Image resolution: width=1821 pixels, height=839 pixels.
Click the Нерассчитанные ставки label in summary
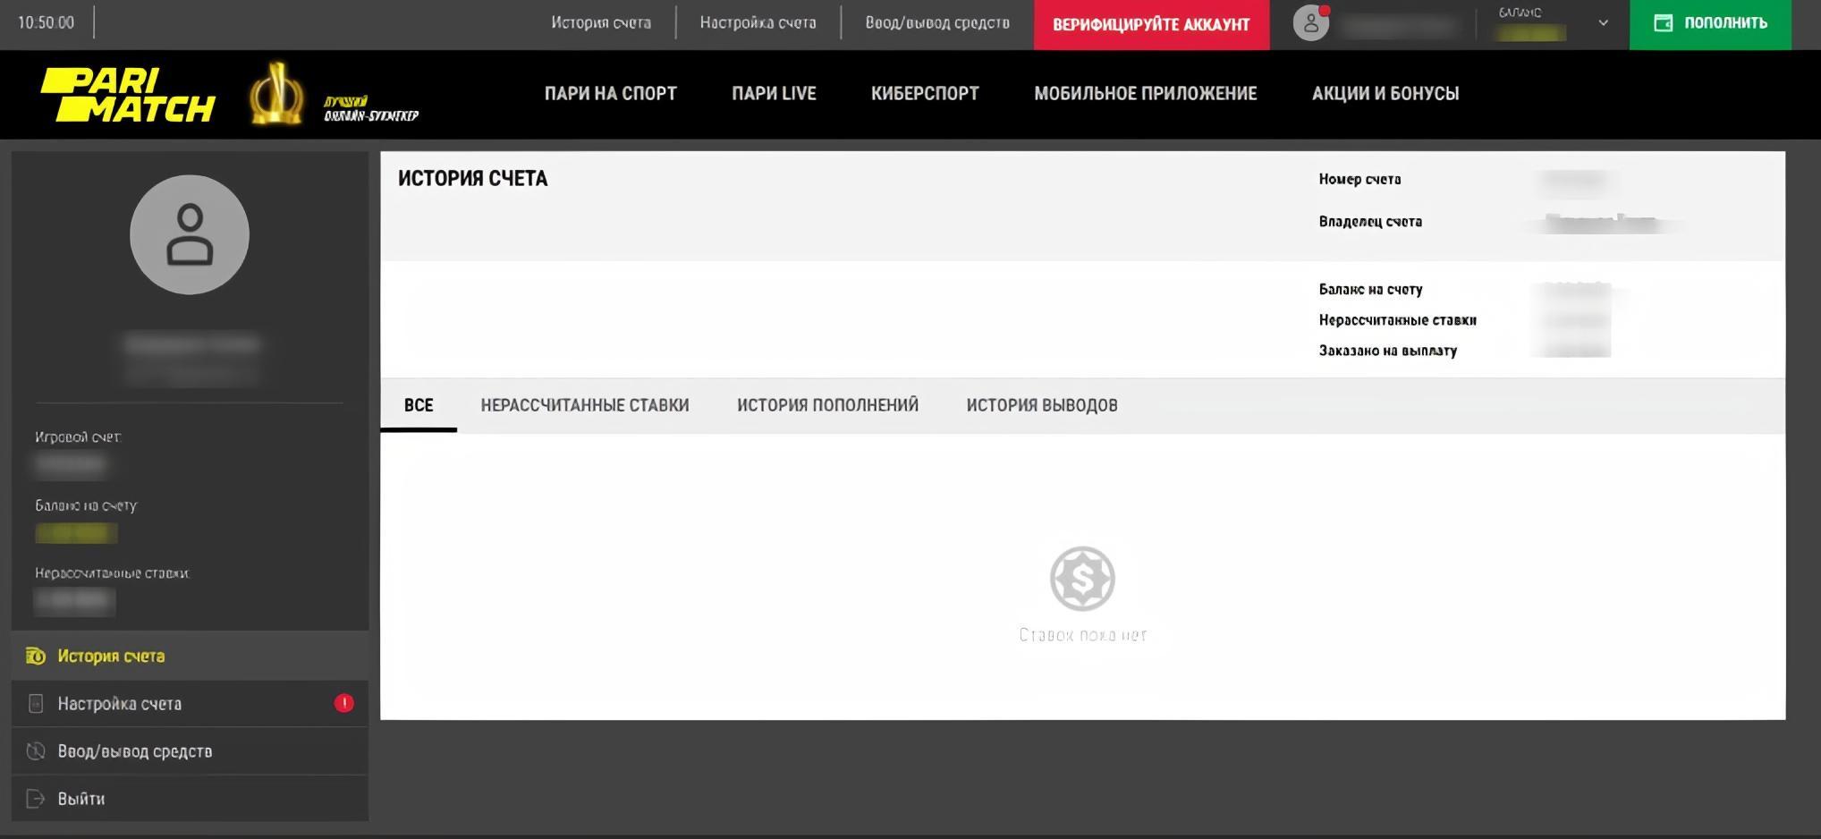(x=1397, y=319)
